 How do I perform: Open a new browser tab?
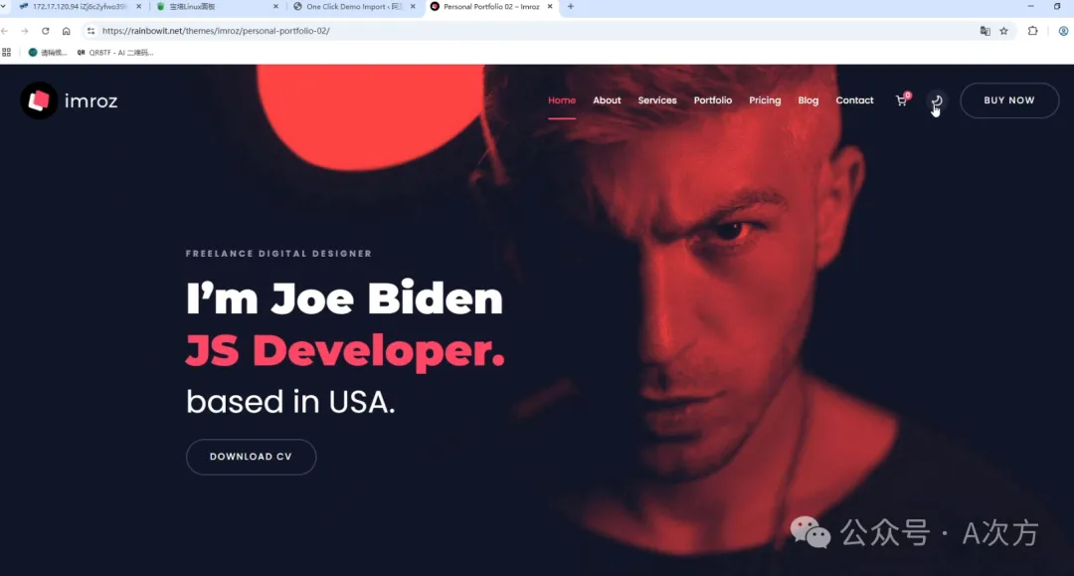571,7
